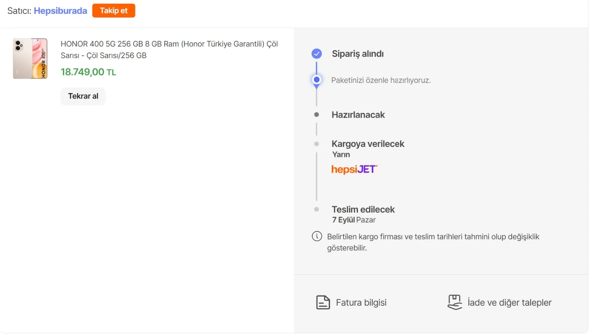Click the 18.749,00 TL price

point(88,72)
